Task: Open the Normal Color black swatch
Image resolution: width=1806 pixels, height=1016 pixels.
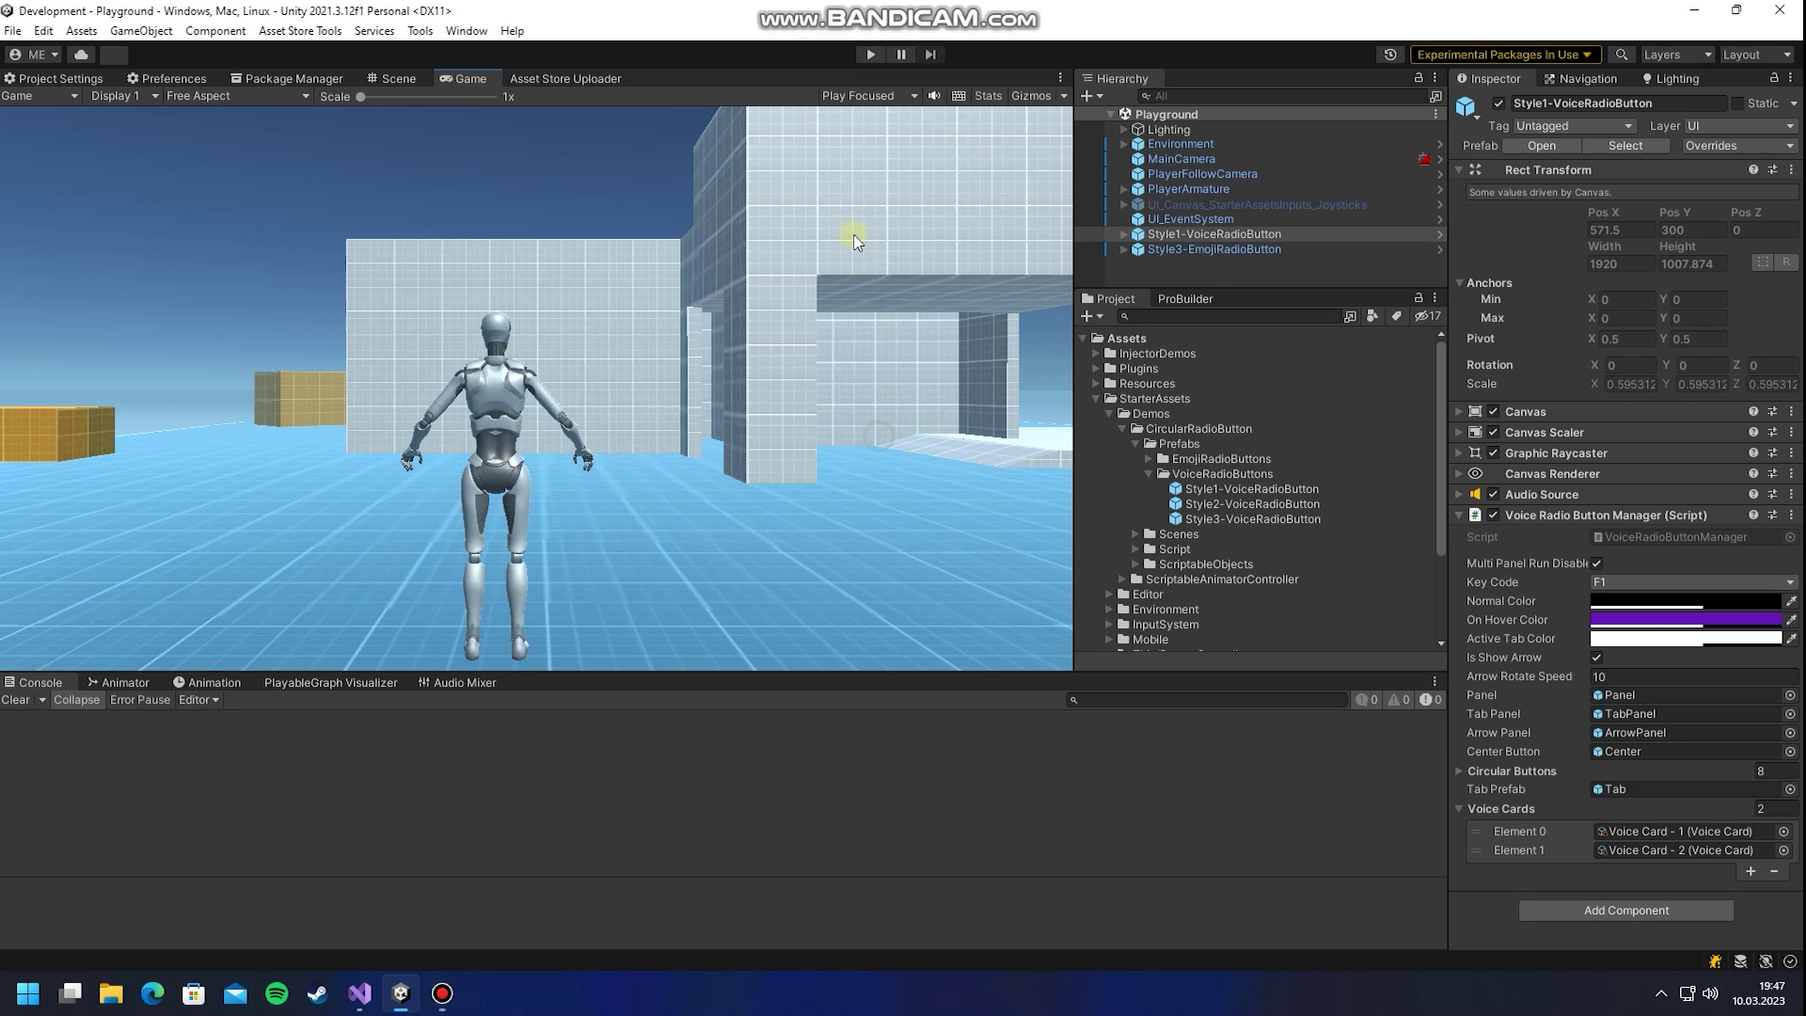Action: [1686, 601]
